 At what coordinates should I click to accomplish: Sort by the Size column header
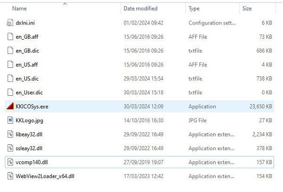[247, 8]
